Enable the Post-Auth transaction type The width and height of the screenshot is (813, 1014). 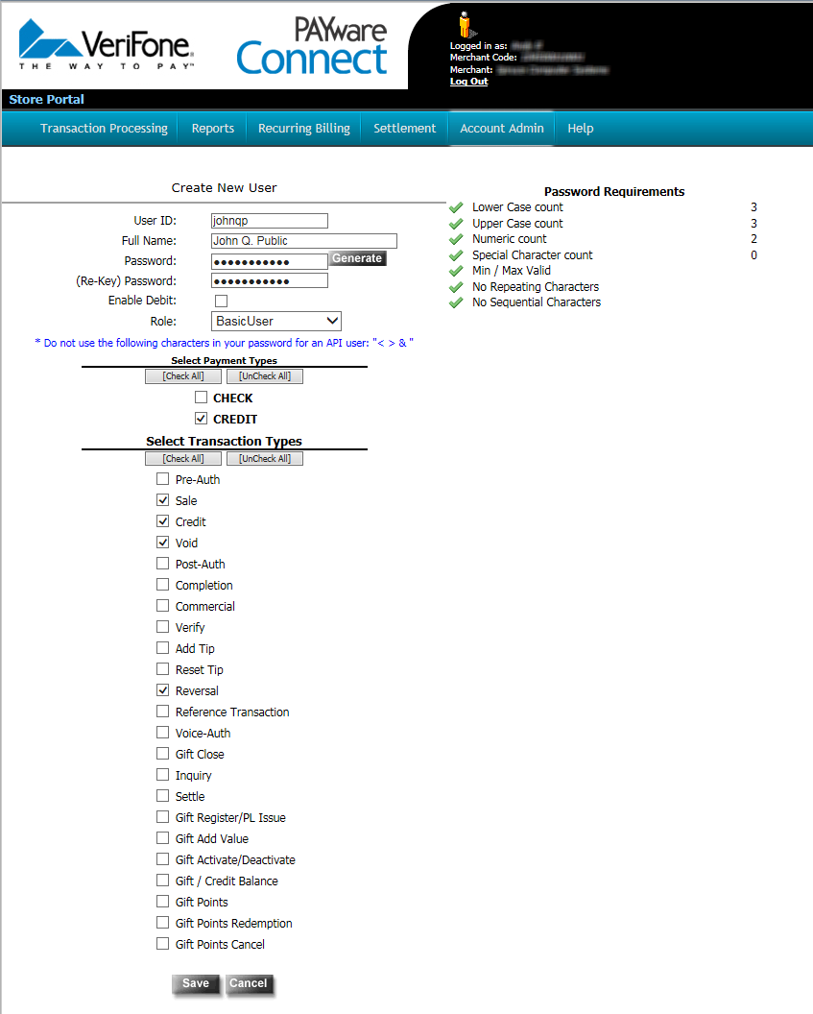163,564
